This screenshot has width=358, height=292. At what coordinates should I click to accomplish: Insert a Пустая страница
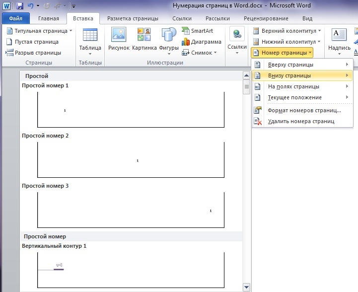point(32,42)
